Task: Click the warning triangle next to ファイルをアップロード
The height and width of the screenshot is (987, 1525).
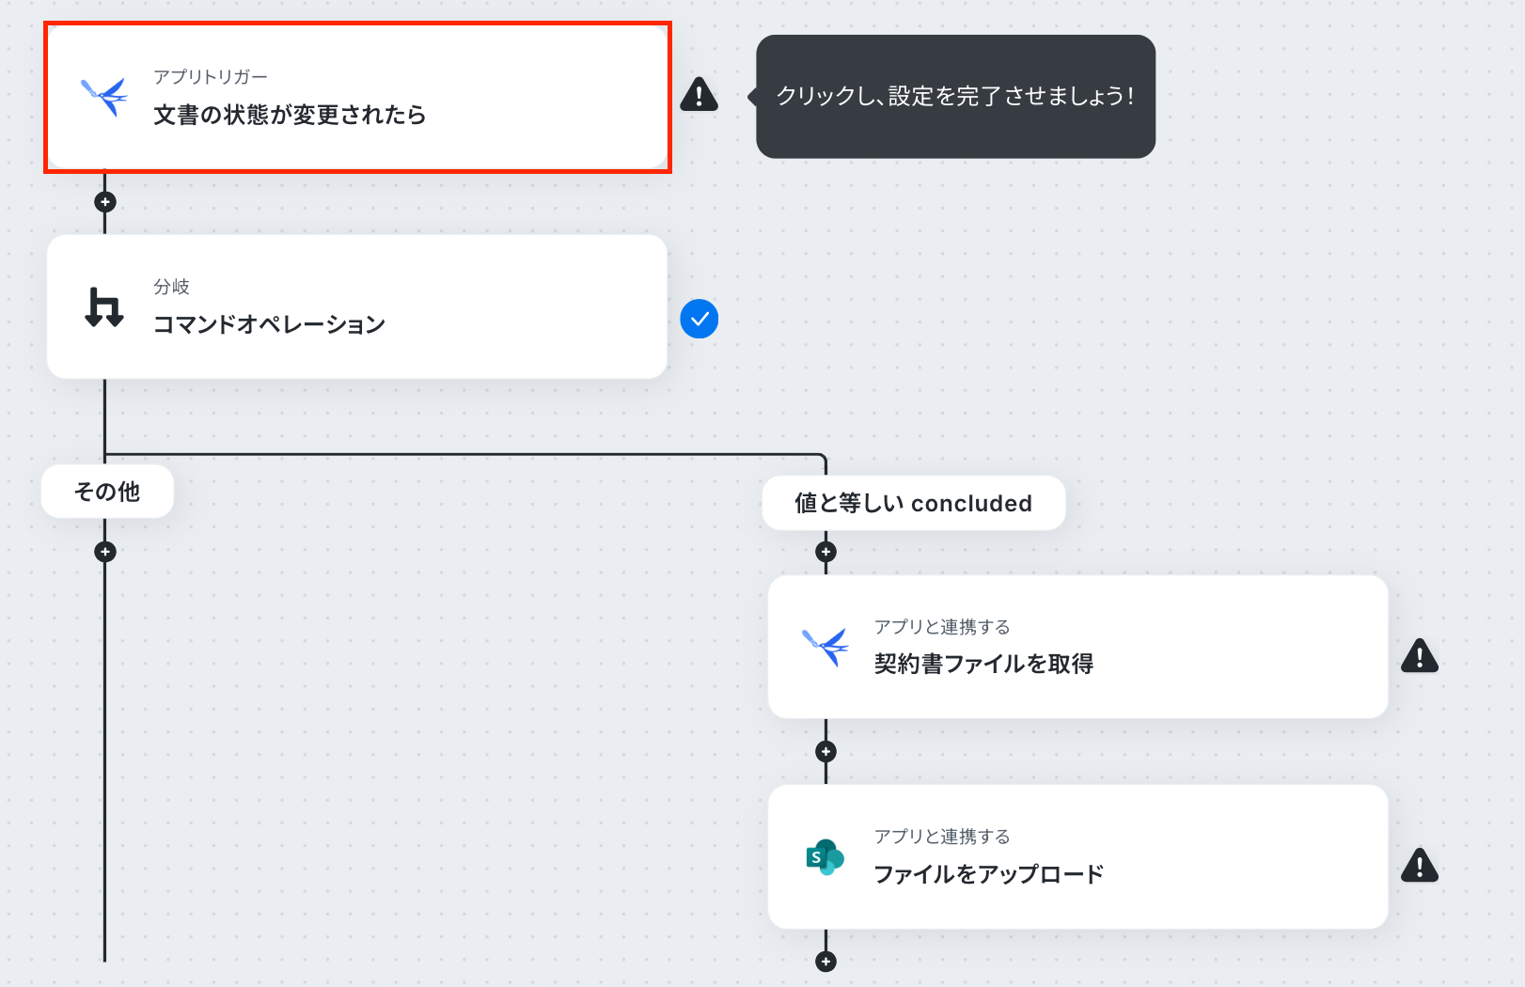Action: (1420, 865)
